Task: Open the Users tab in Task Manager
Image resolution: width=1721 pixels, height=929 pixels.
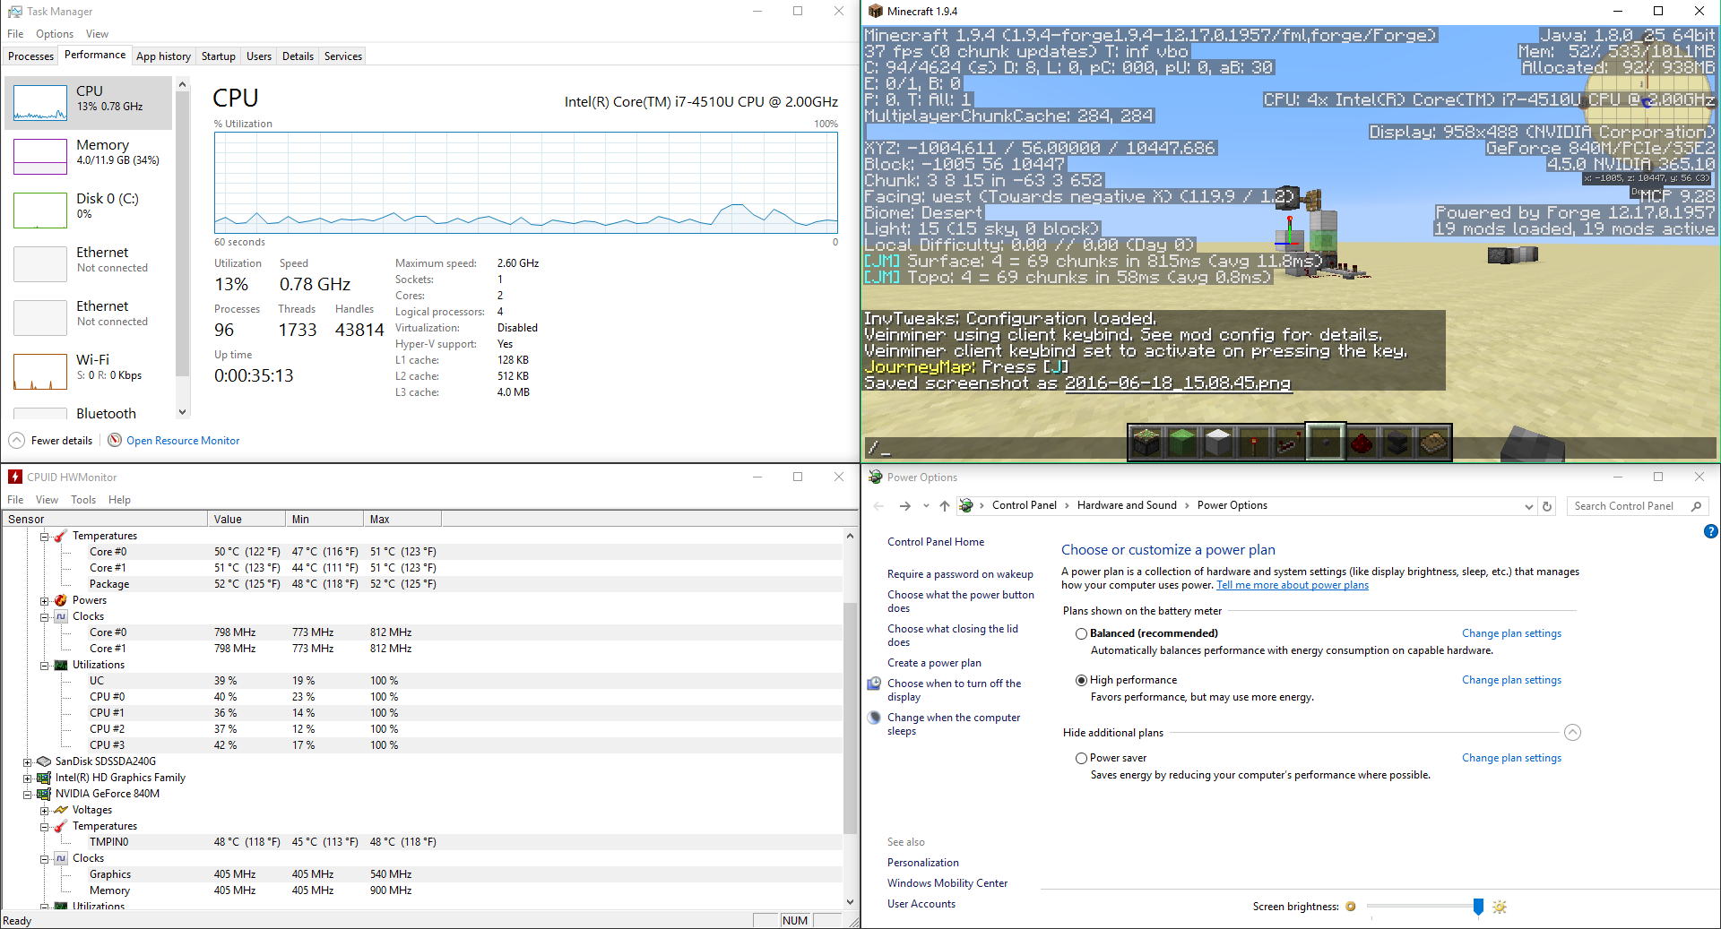Action: [259, 56]
